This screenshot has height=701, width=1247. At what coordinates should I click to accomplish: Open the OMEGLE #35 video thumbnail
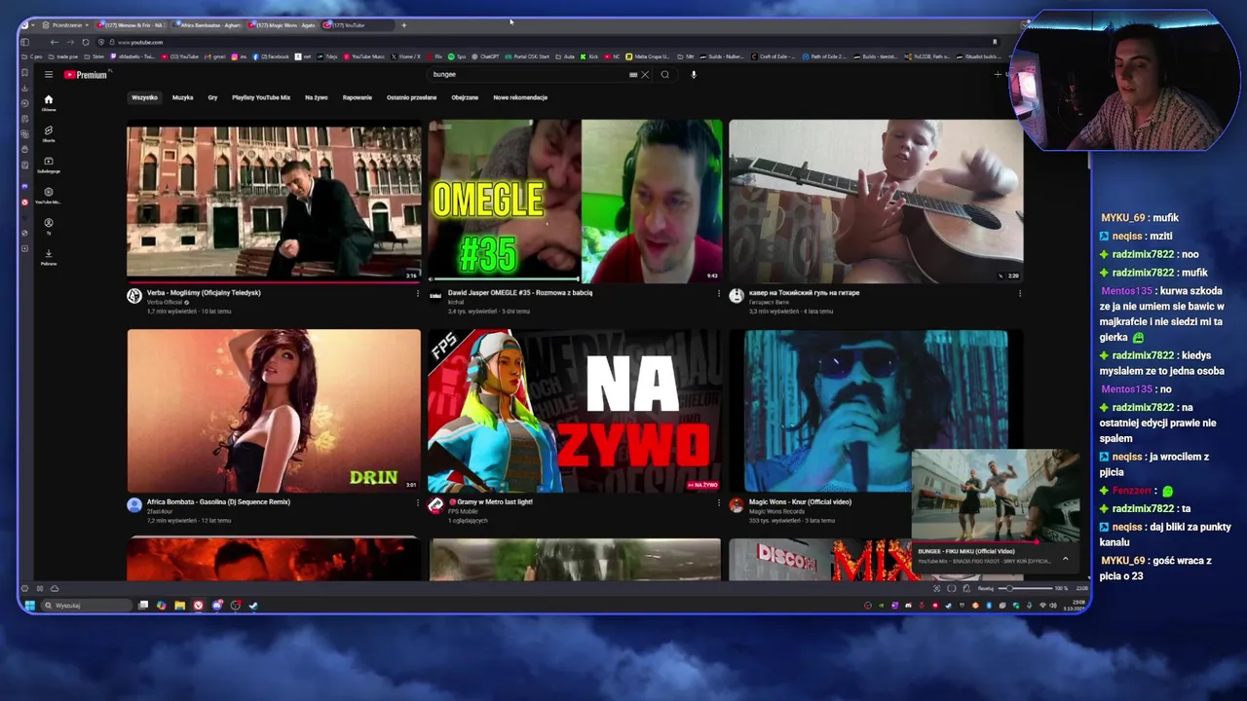click(575, 202)
